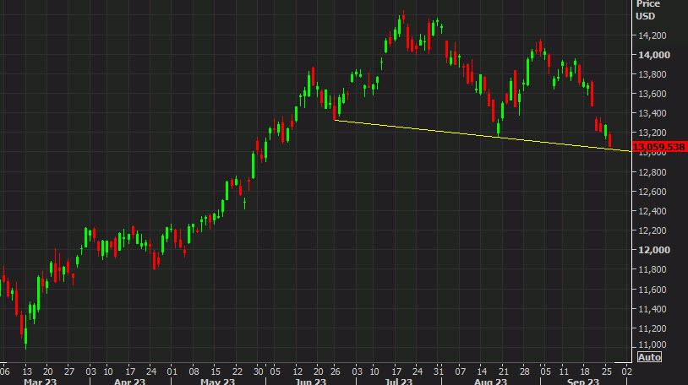Click the 12,600 price axis label
Viewport: 688px width, 385px height.
652,192
